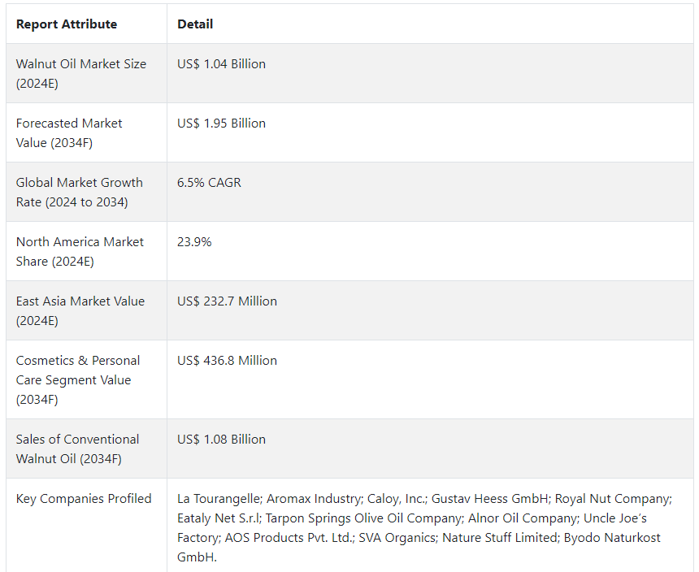Click Byodo Naturkost company name
699x572 pixels.
612,538
